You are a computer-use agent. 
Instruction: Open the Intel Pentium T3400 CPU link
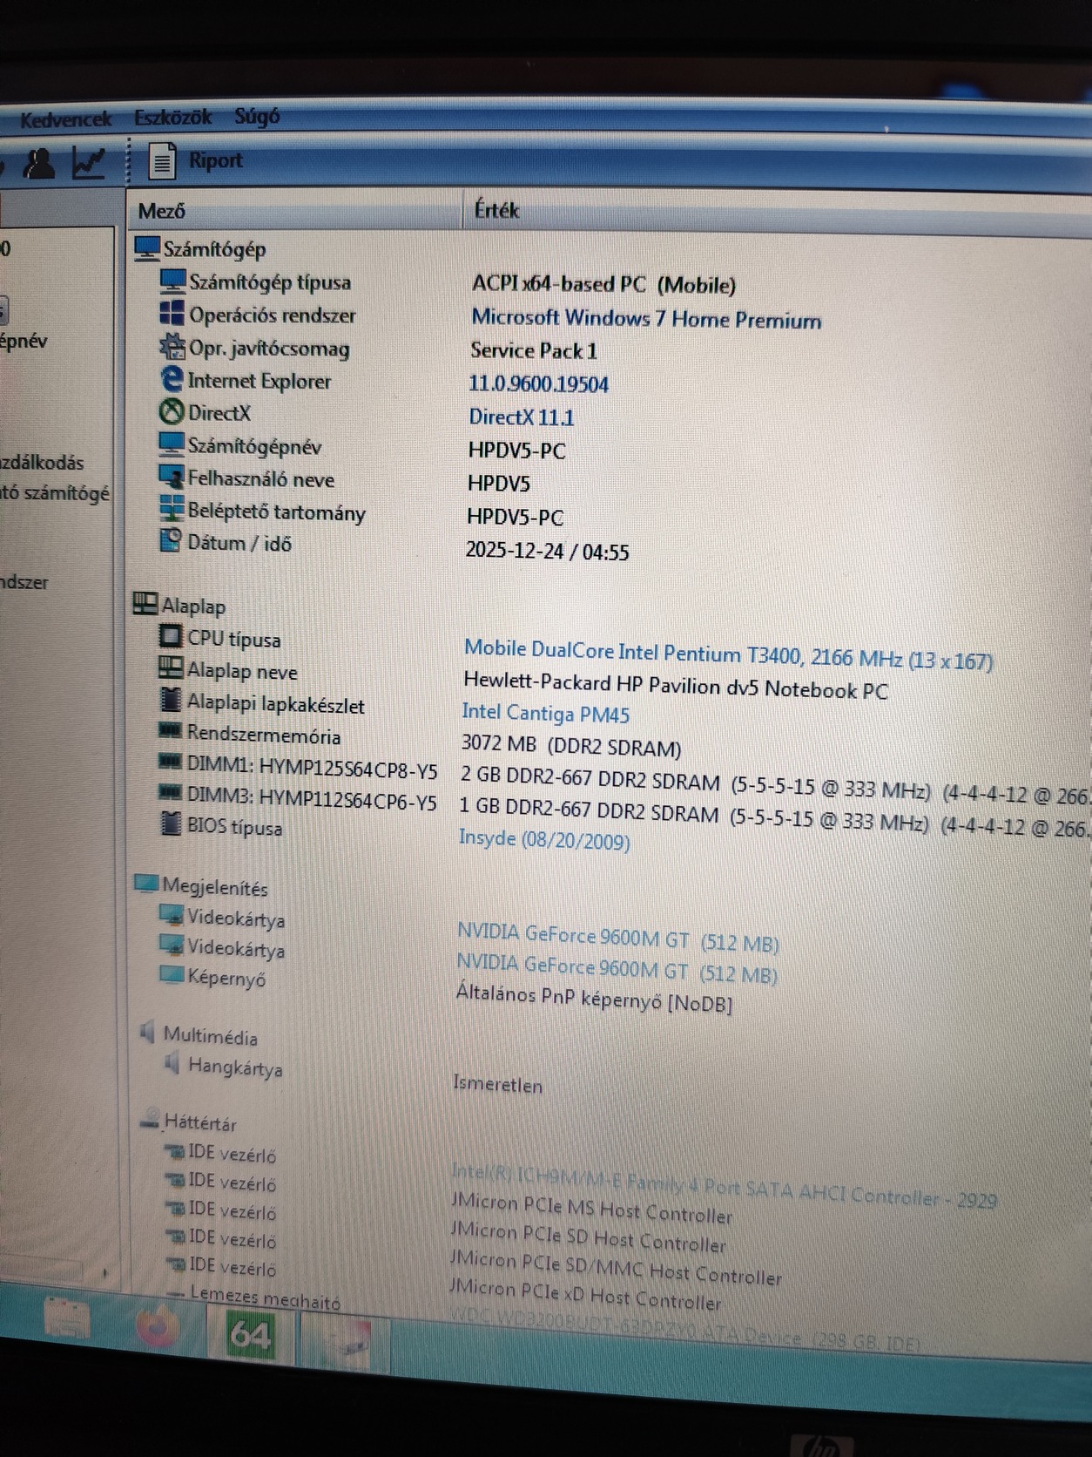tap(728, 654)
